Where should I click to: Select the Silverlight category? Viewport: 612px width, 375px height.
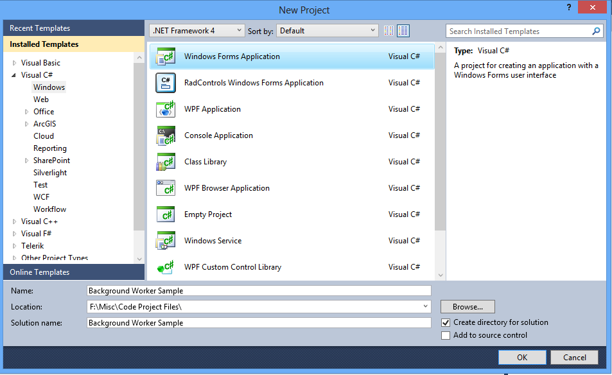50,173
